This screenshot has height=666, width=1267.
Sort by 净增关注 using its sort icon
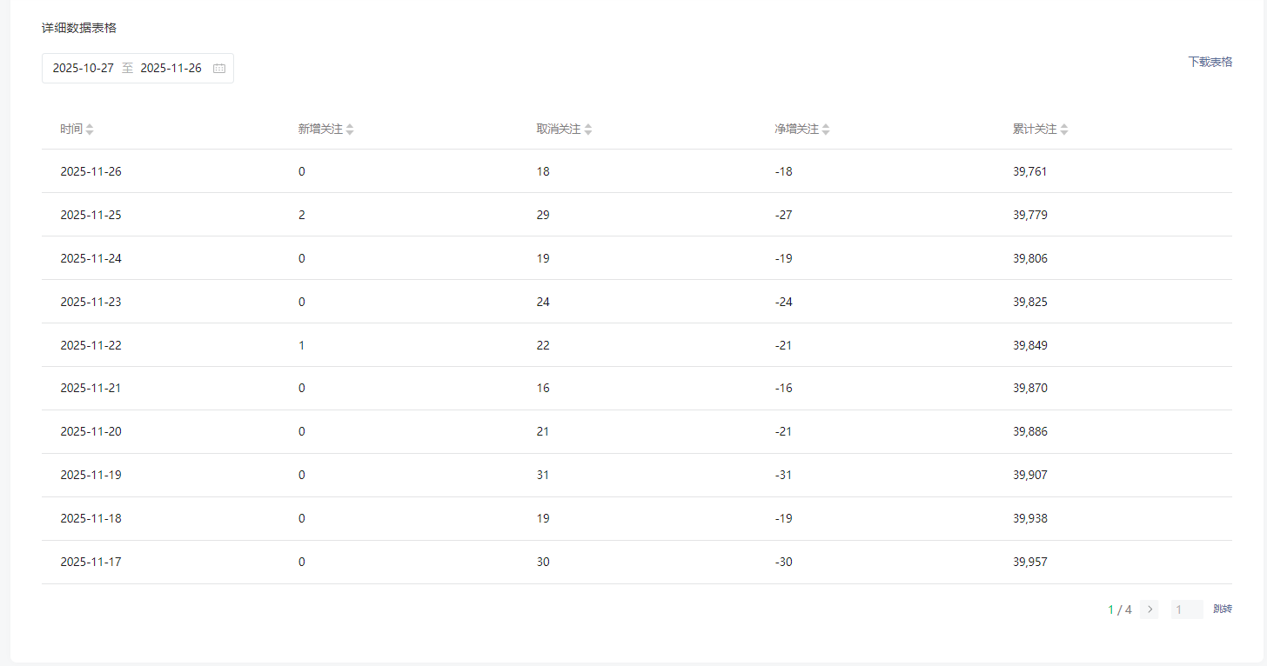click(826, 130)
